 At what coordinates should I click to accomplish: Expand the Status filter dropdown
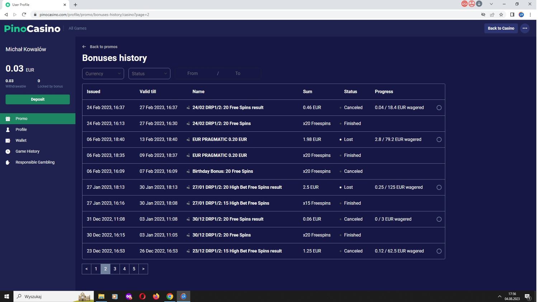coord(149,74)
